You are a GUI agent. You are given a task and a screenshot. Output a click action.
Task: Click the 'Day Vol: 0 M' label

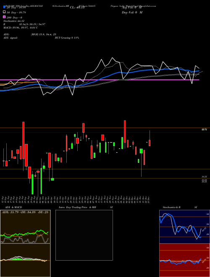coord(132,12)
